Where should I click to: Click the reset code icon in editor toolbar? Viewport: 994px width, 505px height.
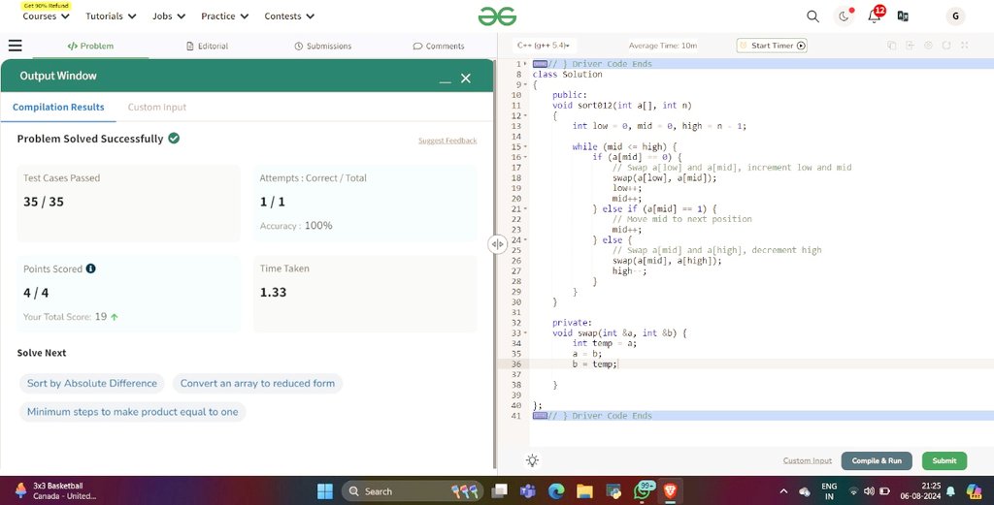(x=946, y=46)
